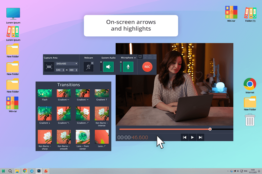
Task: Select the Gradient right-arrow transition
Action: coord(83,93)
